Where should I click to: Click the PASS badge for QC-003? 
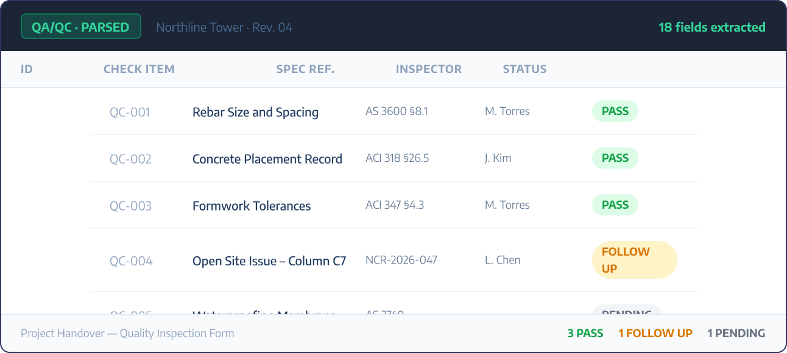[615, 205]
